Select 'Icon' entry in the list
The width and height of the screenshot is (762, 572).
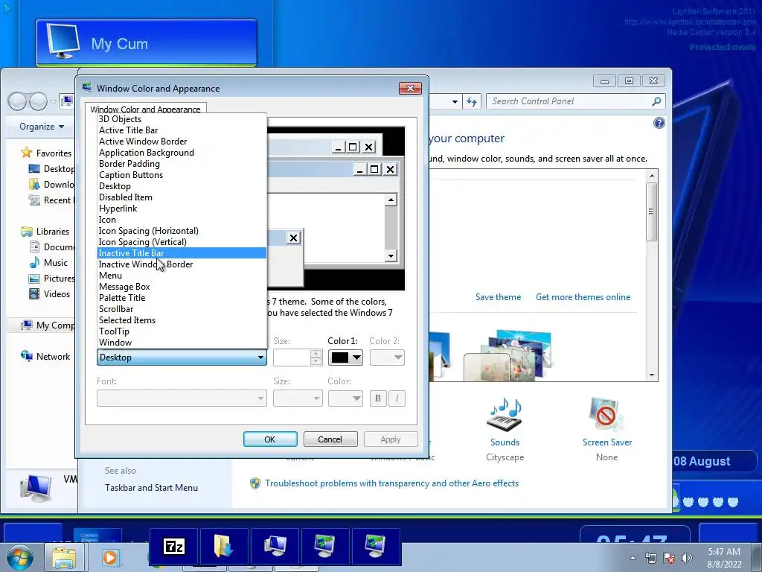pos(182,220)
